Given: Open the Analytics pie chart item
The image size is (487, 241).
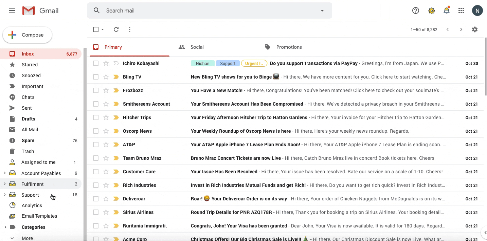Looking at the screenshot, I should 32,205.
